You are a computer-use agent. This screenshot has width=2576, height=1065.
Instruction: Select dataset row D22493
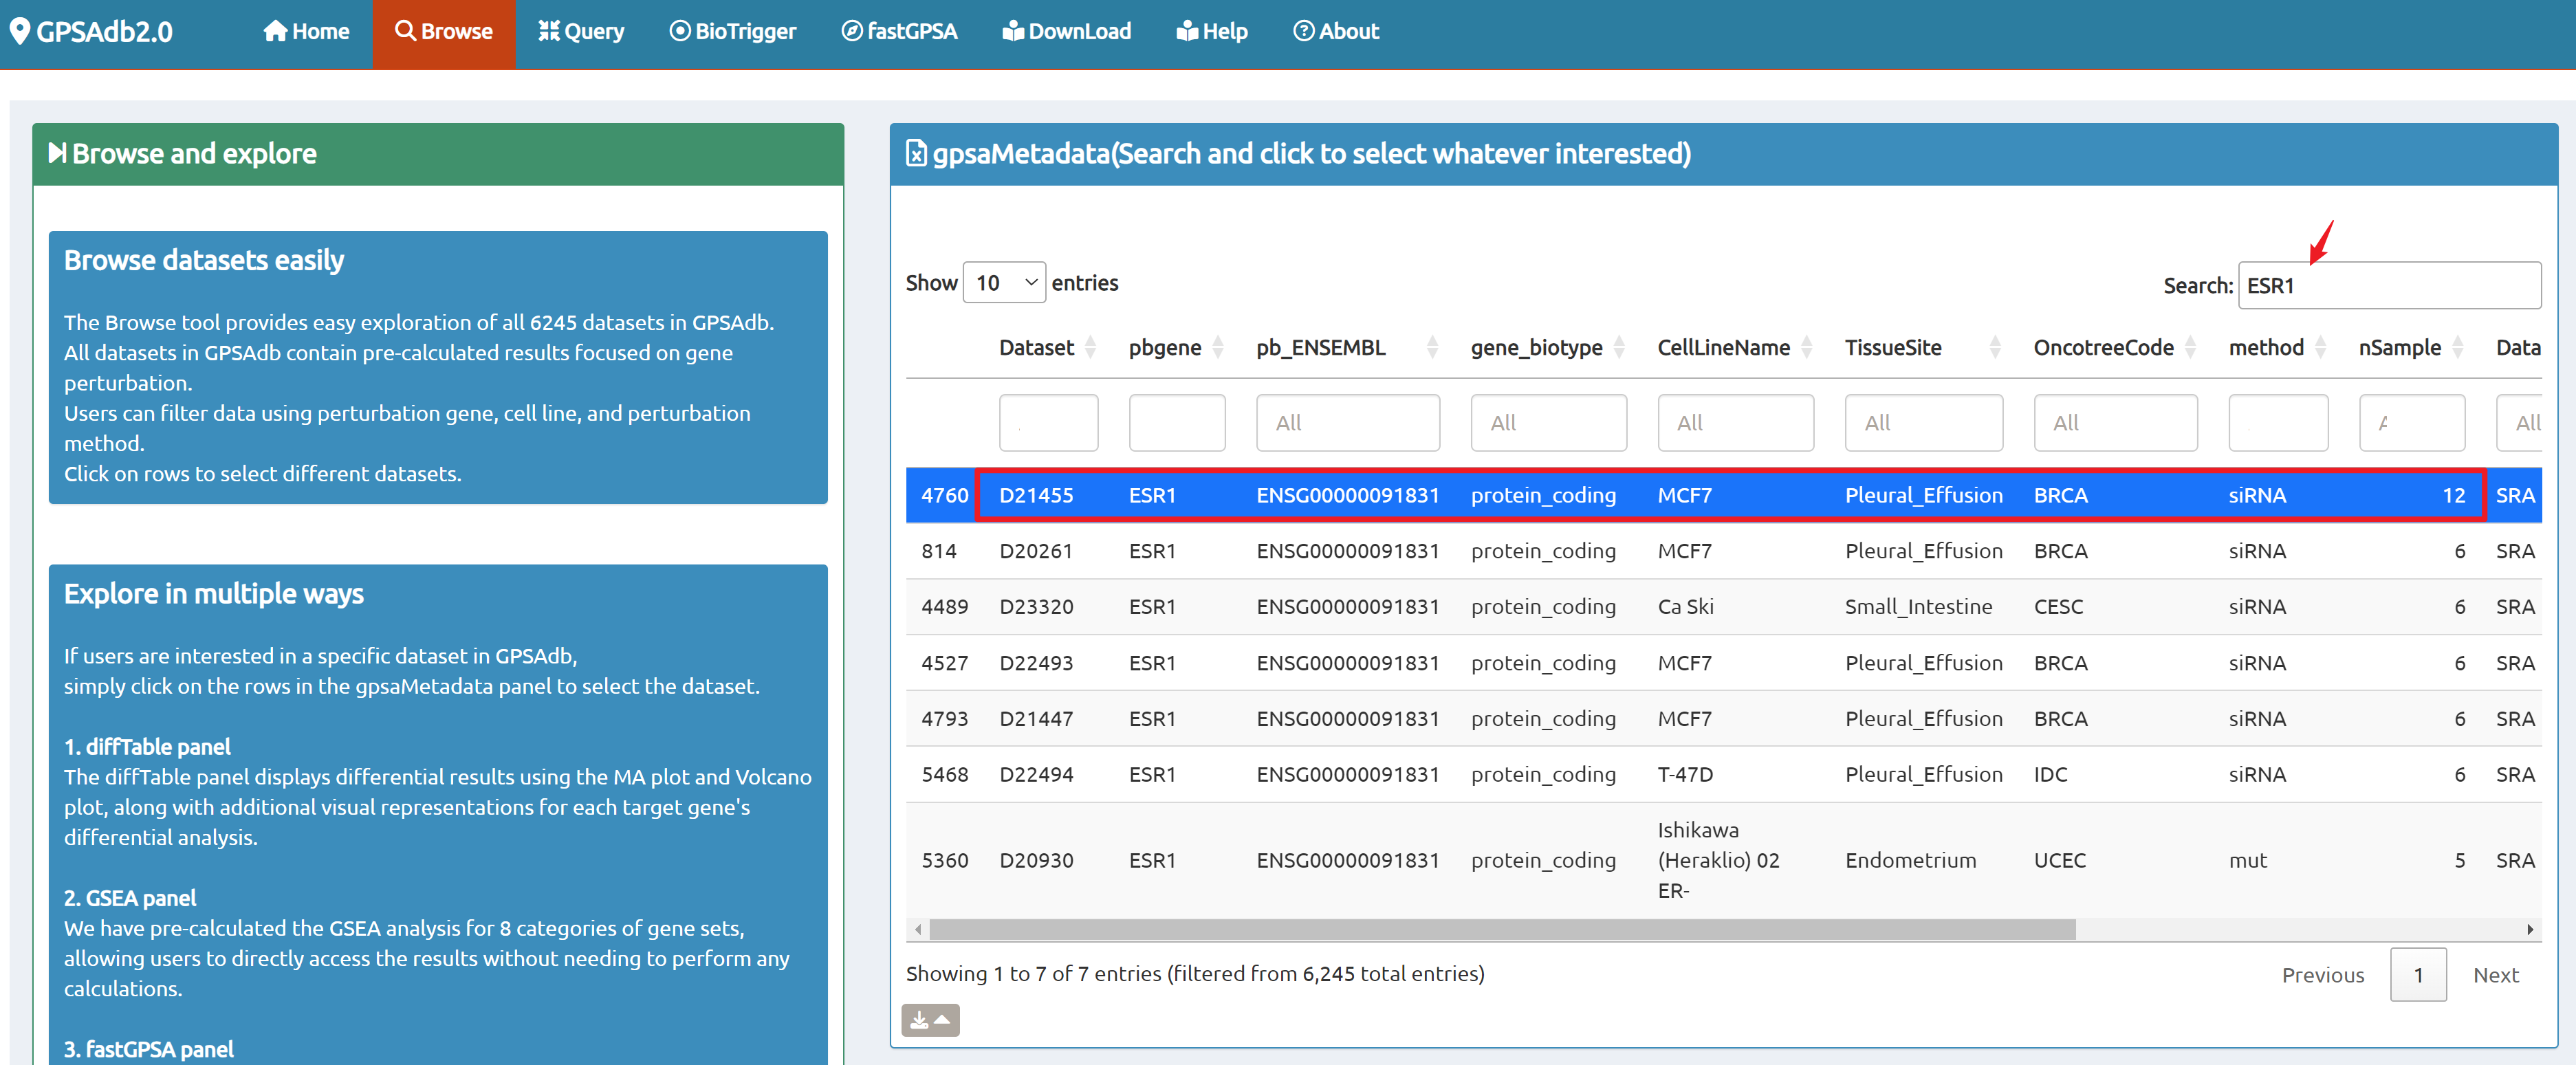pyautogui.click(x=1723, y=663)
